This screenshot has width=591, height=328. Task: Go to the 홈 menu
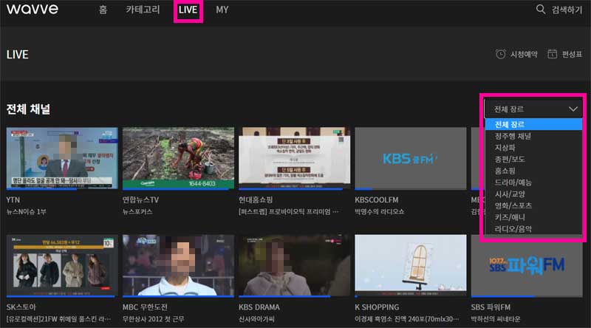(x=103, y=10)
